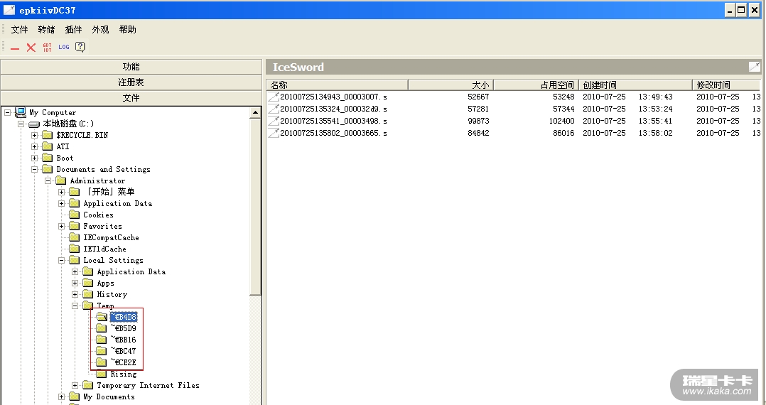Open the 插件 menu
This screenshot has width=766, height=405.
[73, 30]
